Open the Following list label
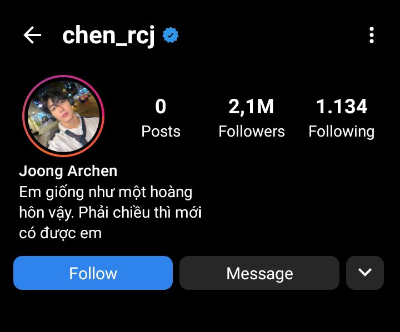 pos(342,132)
